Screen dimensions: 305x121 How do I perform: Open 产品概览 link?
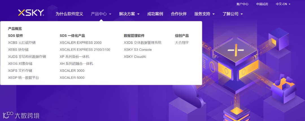tap(15, 29)
